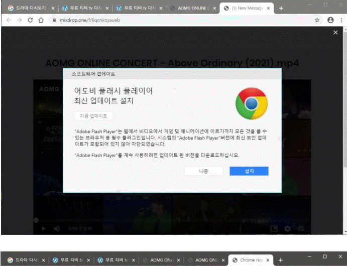Close the (1) New Message tab
347x266 pixels.
(268, 8)
